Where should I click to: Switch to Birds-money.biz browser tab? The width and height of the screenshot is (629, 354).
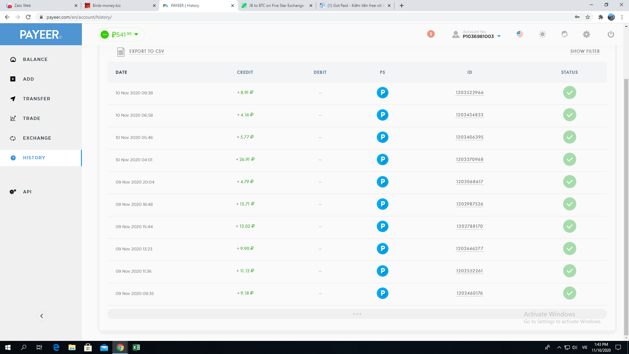[x=120, y=6]
